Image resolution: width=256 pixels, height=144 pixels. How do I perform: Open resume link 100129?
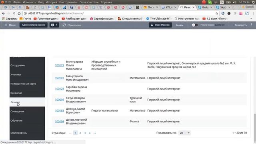point(60,65)
